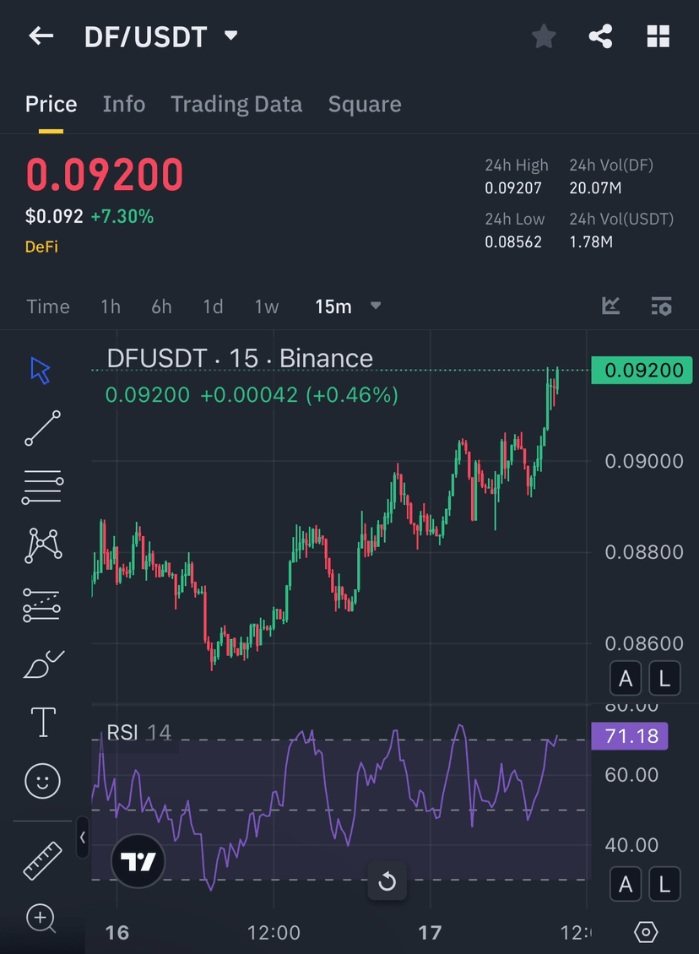699x954 pixels.
Task: Switch to the Info tab
Action: [124, 104]
